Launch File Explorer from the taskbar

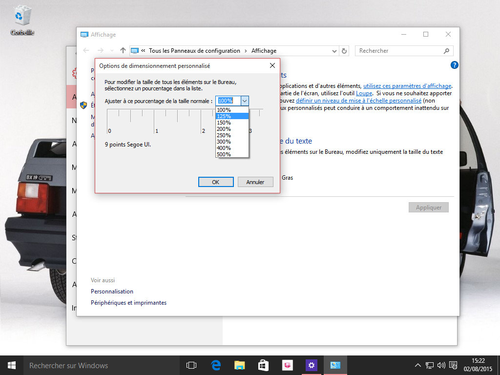click(x=239, y=365)
